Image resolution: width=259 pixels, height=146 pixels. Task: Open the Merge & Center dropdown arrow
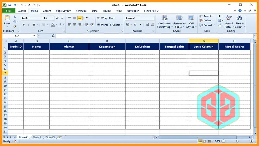122,25
